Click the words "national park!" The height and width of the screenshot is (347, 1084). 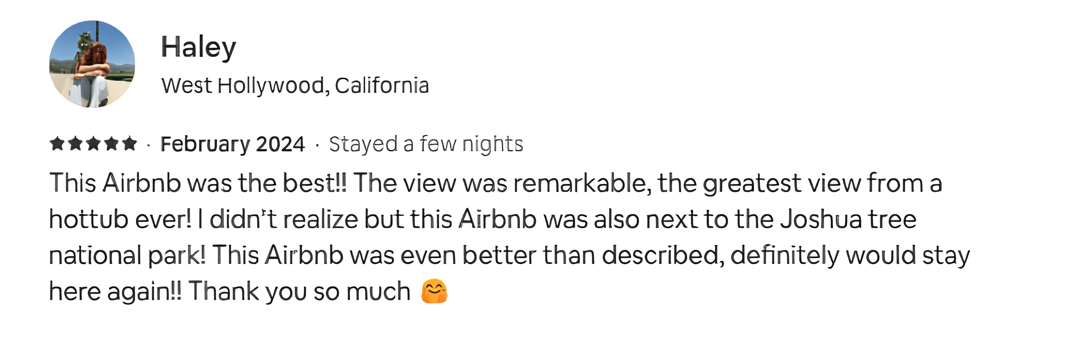(x=127, y=255)
